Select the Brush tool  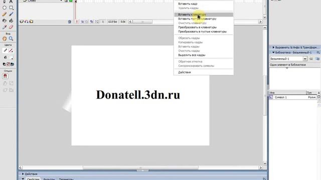(11, 14)
